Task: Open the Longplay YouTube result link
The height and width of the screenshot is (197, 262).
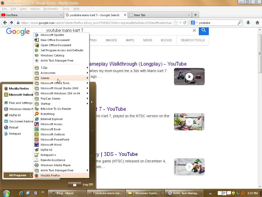Action: tap(138, 64)
